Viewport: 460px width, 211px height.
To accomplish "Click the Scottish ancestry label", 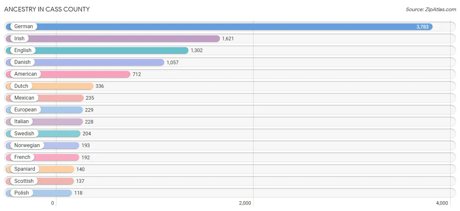I will pos(24,181).
